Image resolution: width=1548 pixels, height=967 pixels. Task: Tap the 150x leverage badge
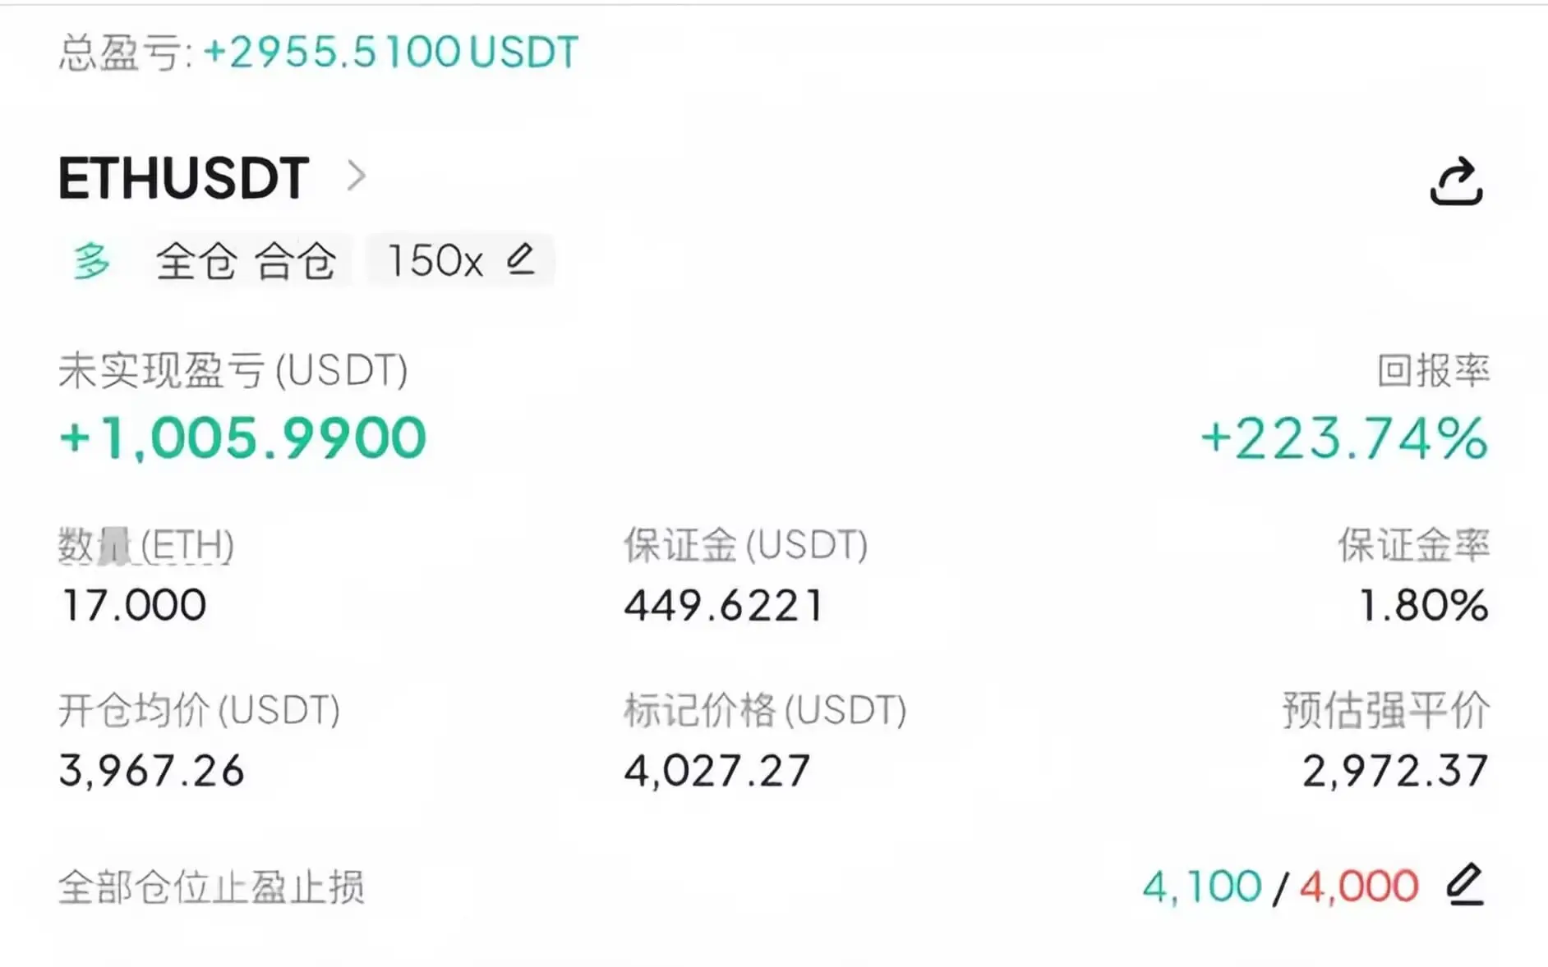pyautogui.click(x=435, y=261)
